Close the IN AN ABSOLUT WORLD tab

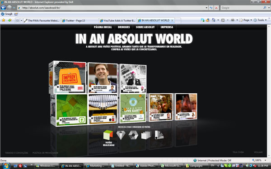click(172, 20)
